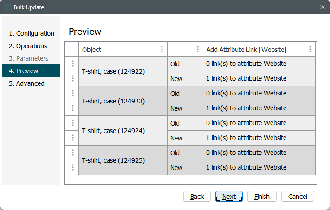Open the Old/New column options menu

(x=198, y=49)
